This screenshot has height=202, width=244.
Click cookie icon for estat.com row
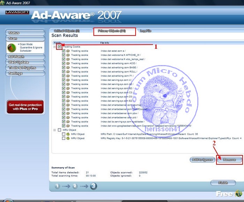pos(68,51)
